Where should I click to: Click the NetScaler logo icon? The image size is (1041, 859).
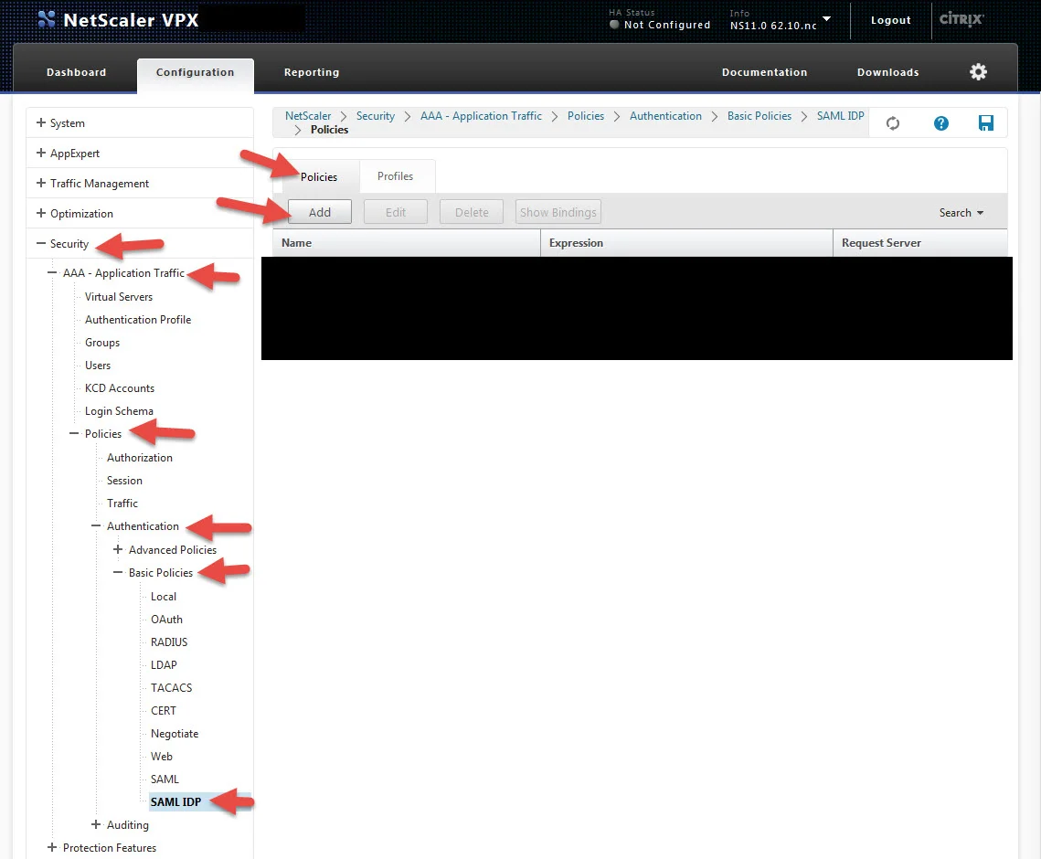(x=47, y=19)
